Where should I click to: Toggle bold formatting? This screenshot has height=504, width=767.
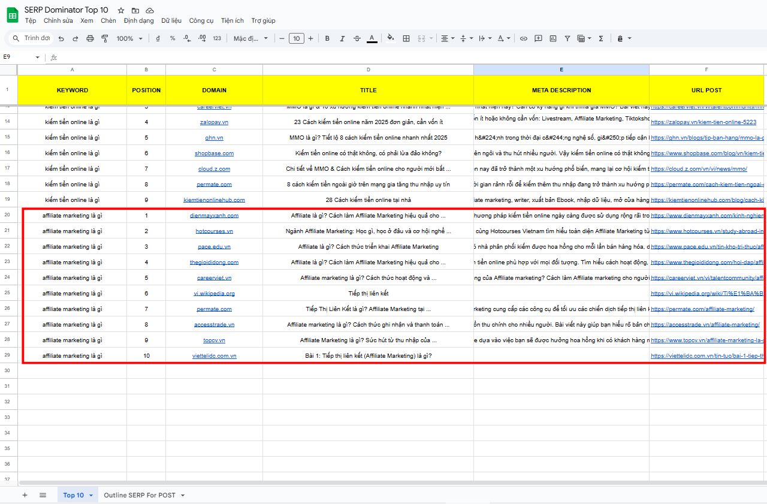tap(327, 38)
